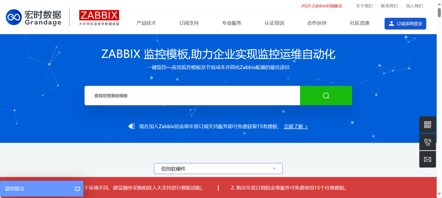The height and width of the screenshot is (198, 442).
Task: Open 合作伙伴 menu
Action: [317, 23]
